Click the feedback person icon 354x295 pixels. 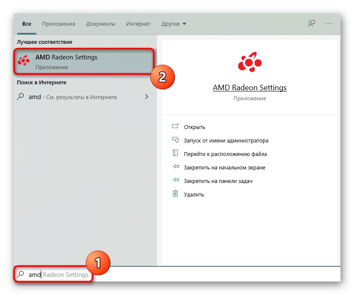pyautogui.click(x=311, y=24)
